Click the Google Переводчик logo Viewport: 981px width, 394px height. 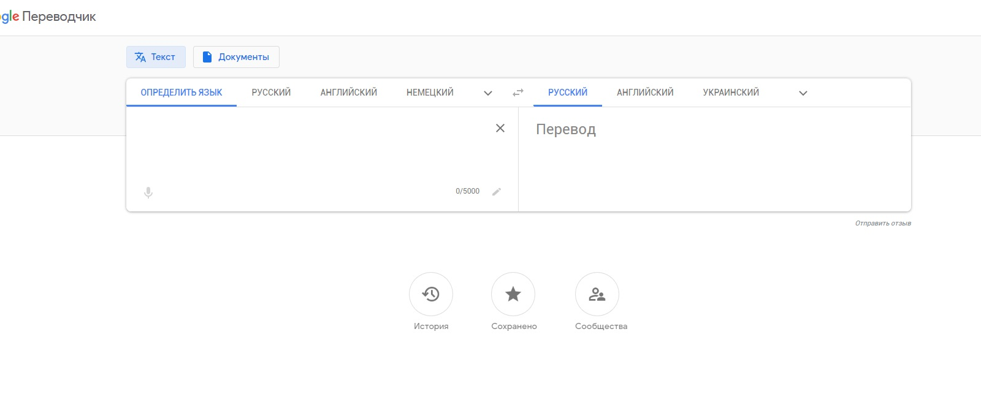click(48, 17)
